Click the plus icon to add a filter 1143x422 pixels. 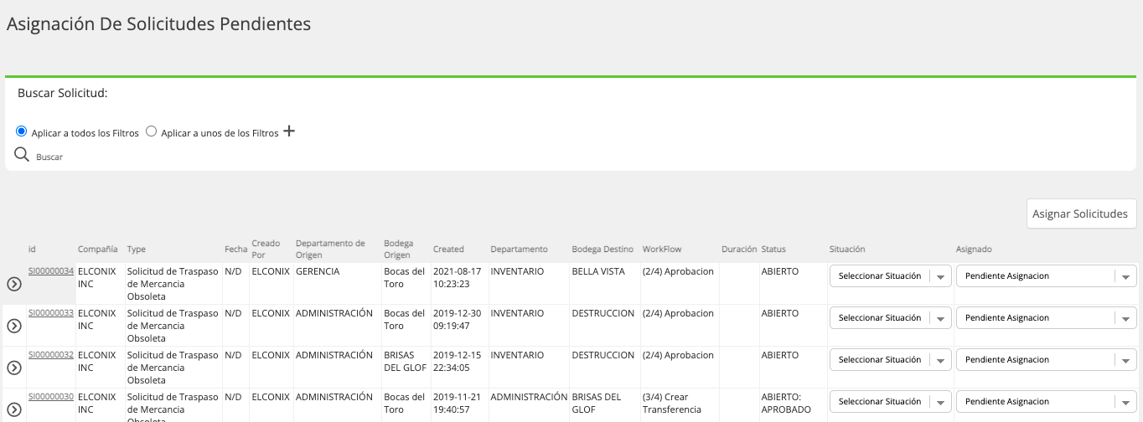[x=289, y=131]
